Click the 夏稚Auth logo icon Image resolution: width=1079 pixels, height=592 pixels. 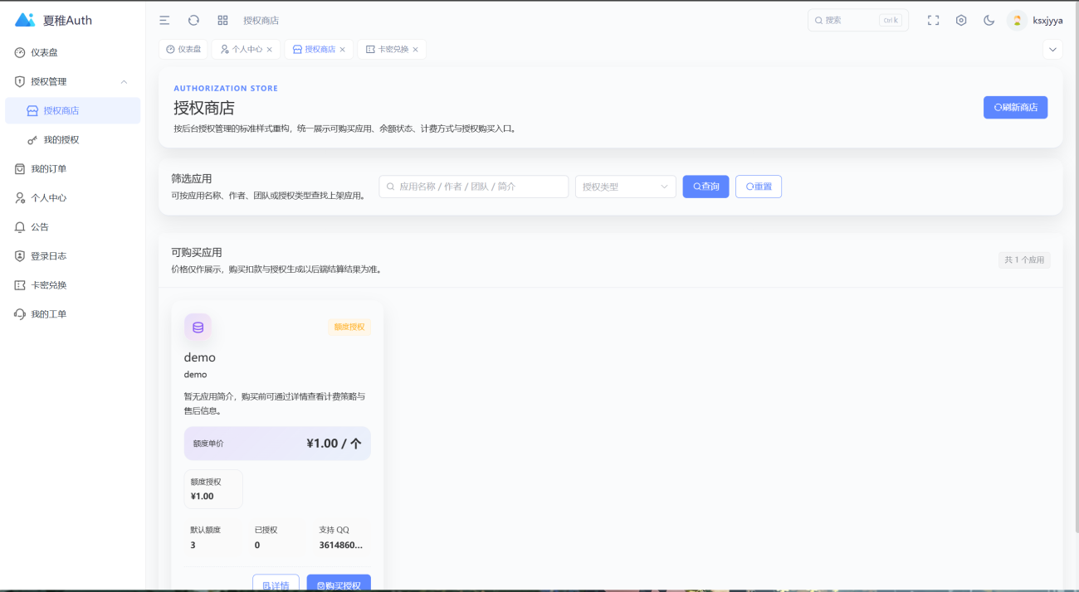(25, 20)
